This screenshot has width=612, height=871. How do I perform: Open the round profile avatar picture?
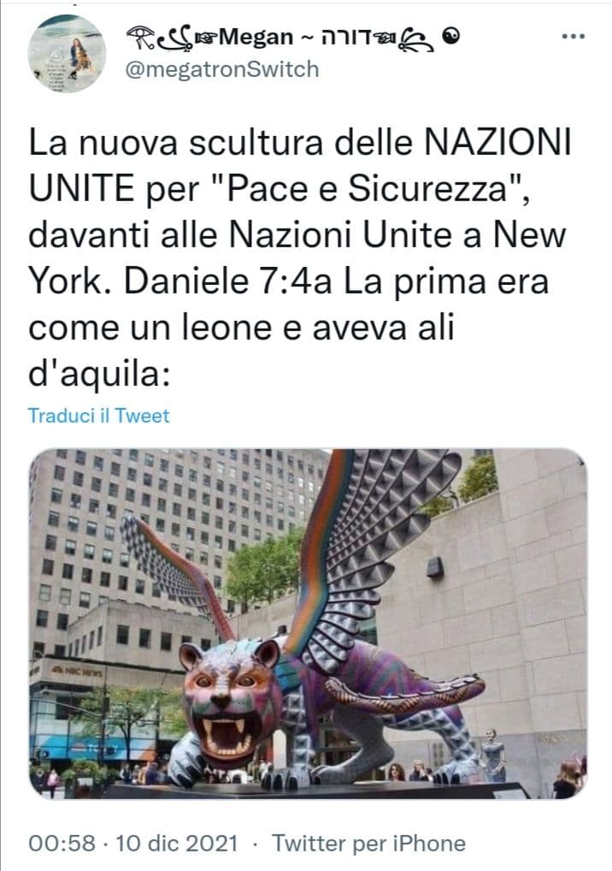(x=68, y=54)
